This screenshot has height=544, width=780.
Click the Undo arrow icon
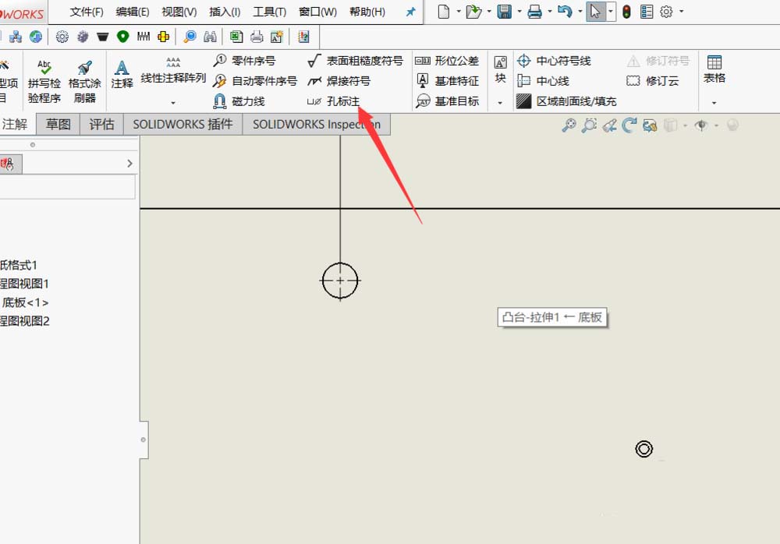coord(565,12)
